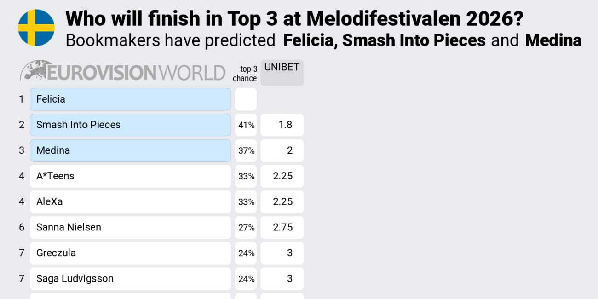This screenshot has width=598, height=299.
Task: Select the Felicia row
Action: pos(130,99)
